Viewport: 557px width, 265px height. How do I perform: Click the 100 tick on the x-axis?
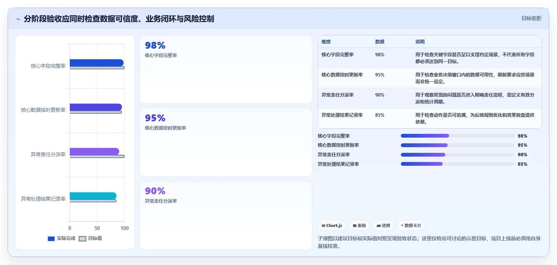(x=125, y=228)
